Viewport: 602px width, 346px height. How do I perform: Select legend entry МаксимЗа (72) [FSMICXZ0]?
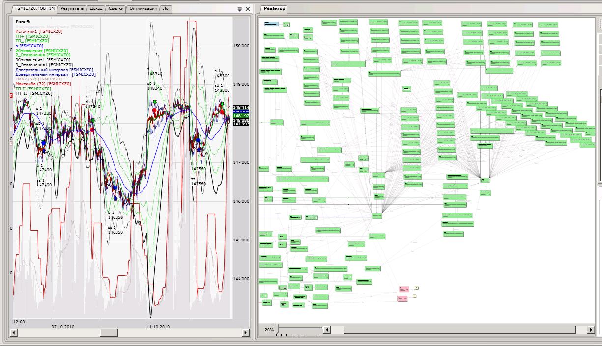click(x=43, y=84)
